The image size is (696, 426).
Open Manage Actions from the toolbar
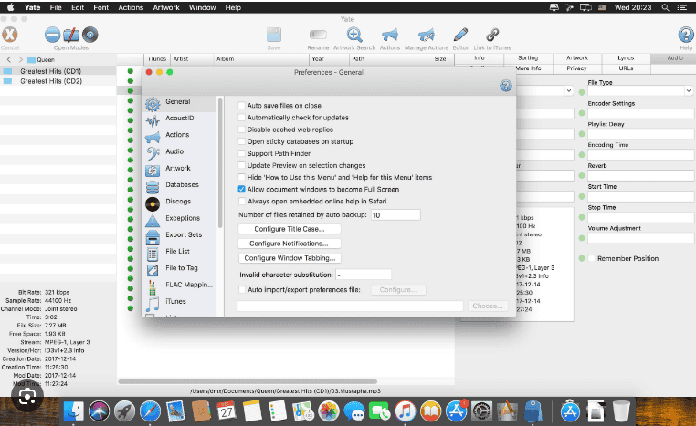pos(427,35)
